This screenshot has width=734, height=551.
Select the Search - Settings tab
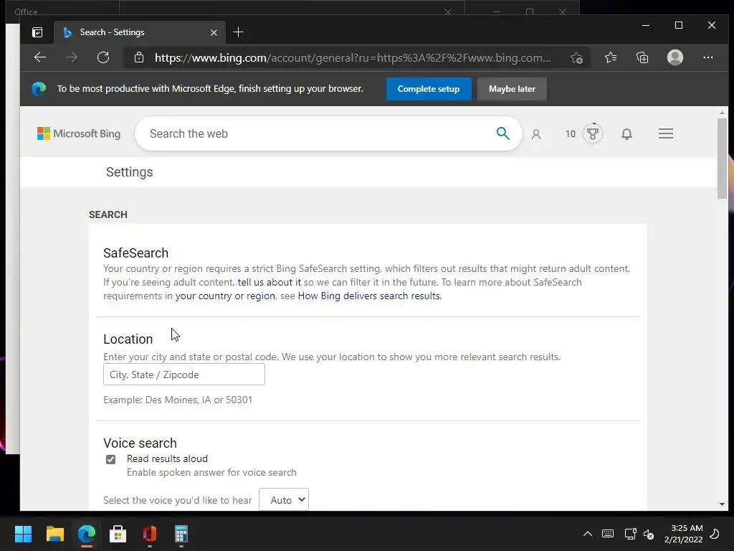[x=140, y=32]
